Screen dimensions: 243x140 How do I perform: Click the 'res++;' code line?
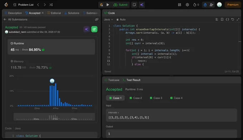point(142,61)
